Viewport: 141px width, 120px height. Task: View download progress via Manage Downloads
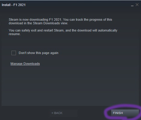(x=25, y=64)
